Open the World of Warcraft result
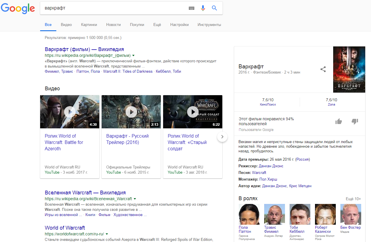Screen dimensions: 371x242 65,228
